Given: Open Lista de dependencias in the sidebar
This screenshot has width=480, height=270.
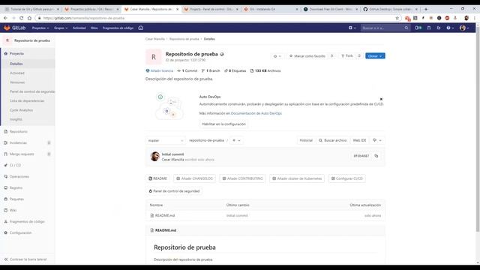Looking at the screenshot, I should click(27, 100).
